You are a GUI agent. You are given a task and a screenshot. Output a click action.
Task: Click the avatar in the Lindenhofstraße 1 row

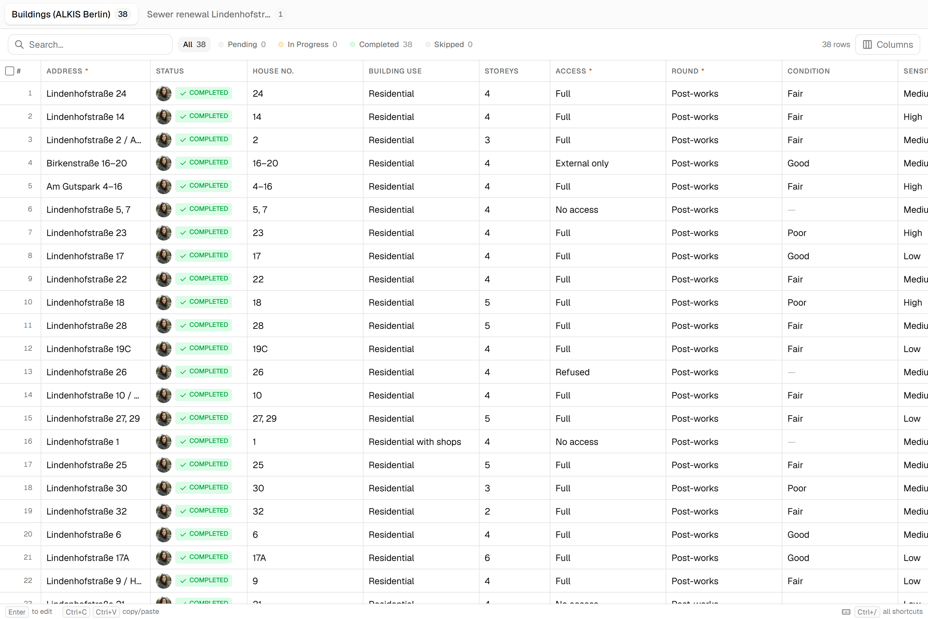pos(163,442)
